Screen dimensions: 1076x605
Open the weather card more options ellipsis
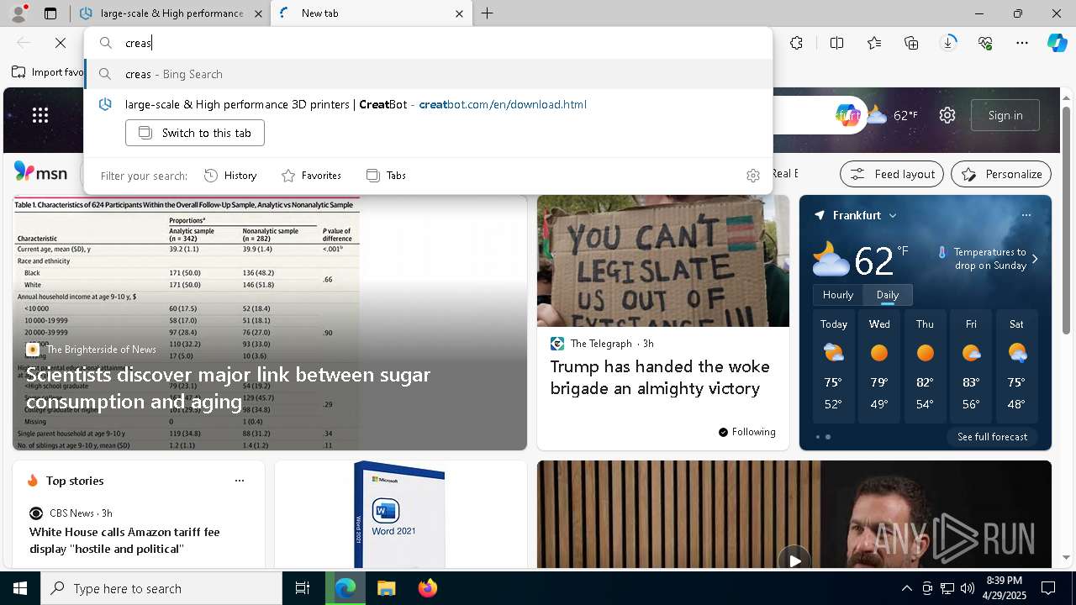[x=1026, y=215]
